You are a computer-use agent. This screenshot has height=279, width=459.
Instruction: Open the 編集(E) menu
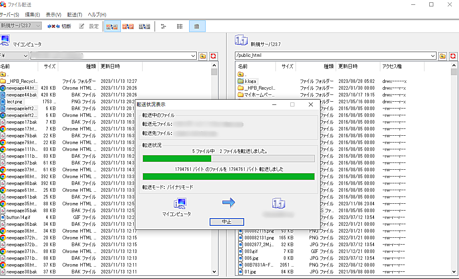click(x=32, y=14)
